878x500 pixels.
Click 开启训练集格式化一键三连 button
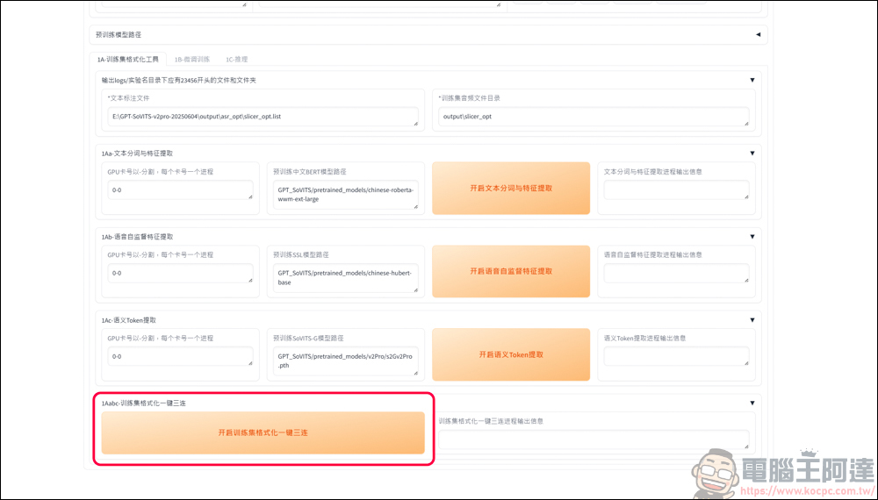(x=263, y=432)
